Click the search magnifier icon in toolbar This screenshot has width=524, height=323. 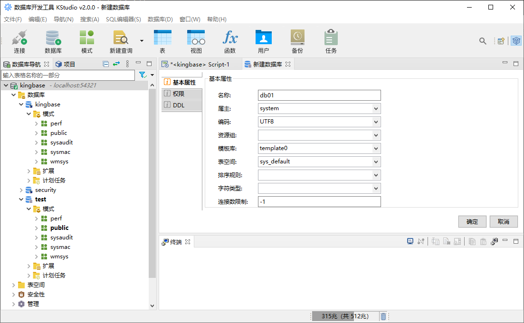tap(483, 41)
